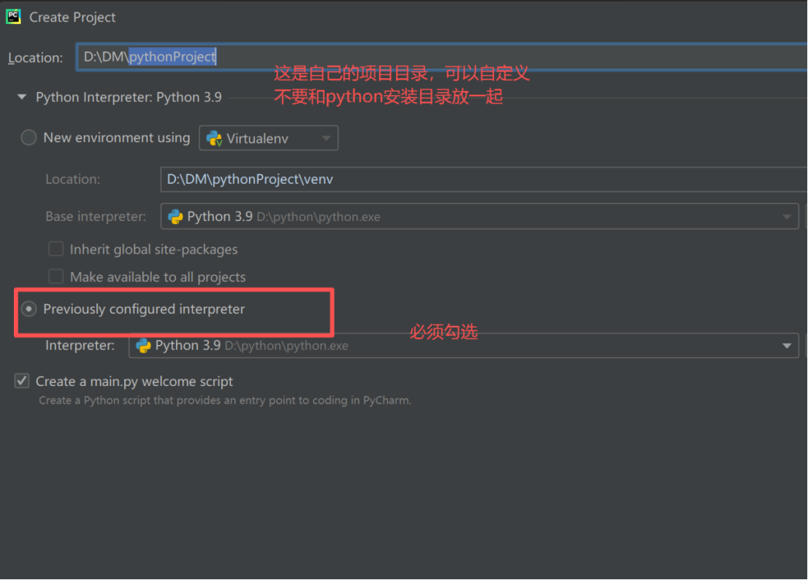
Task: Click the selected pythonProject text in Location
Action: tap(173, 56)
